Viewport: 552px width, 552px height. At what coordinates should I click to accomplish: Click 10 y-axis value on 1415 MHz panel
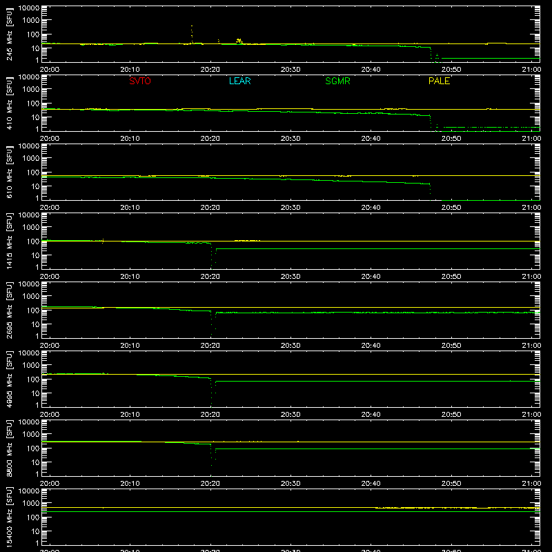tap(35, 255)
